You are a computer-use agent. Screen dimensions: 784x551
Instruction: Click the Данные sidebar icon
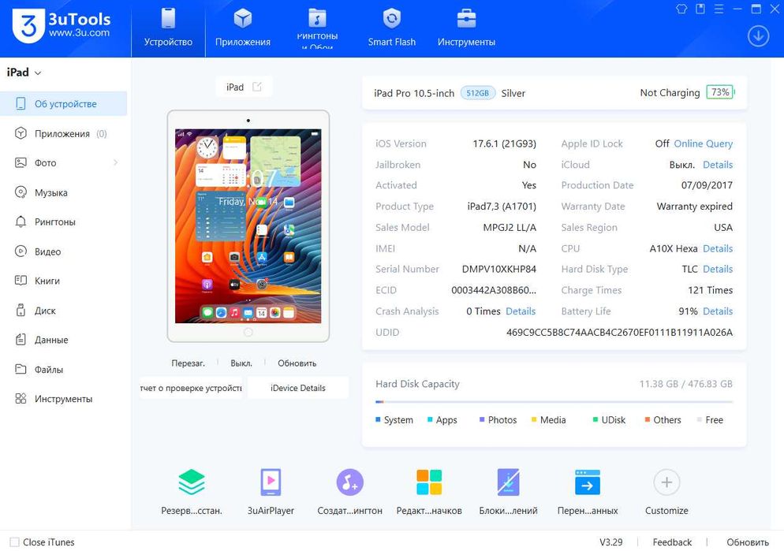[x=21, y=340]
